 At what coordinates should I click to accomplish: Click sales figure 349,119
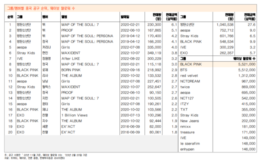click(x=154, y=53)
